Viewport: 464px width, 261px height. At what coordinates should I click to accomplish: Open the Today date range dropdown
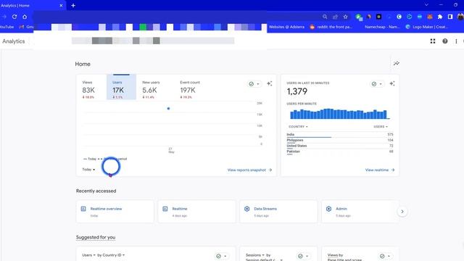pyautogui.click(x=88, y=170)
